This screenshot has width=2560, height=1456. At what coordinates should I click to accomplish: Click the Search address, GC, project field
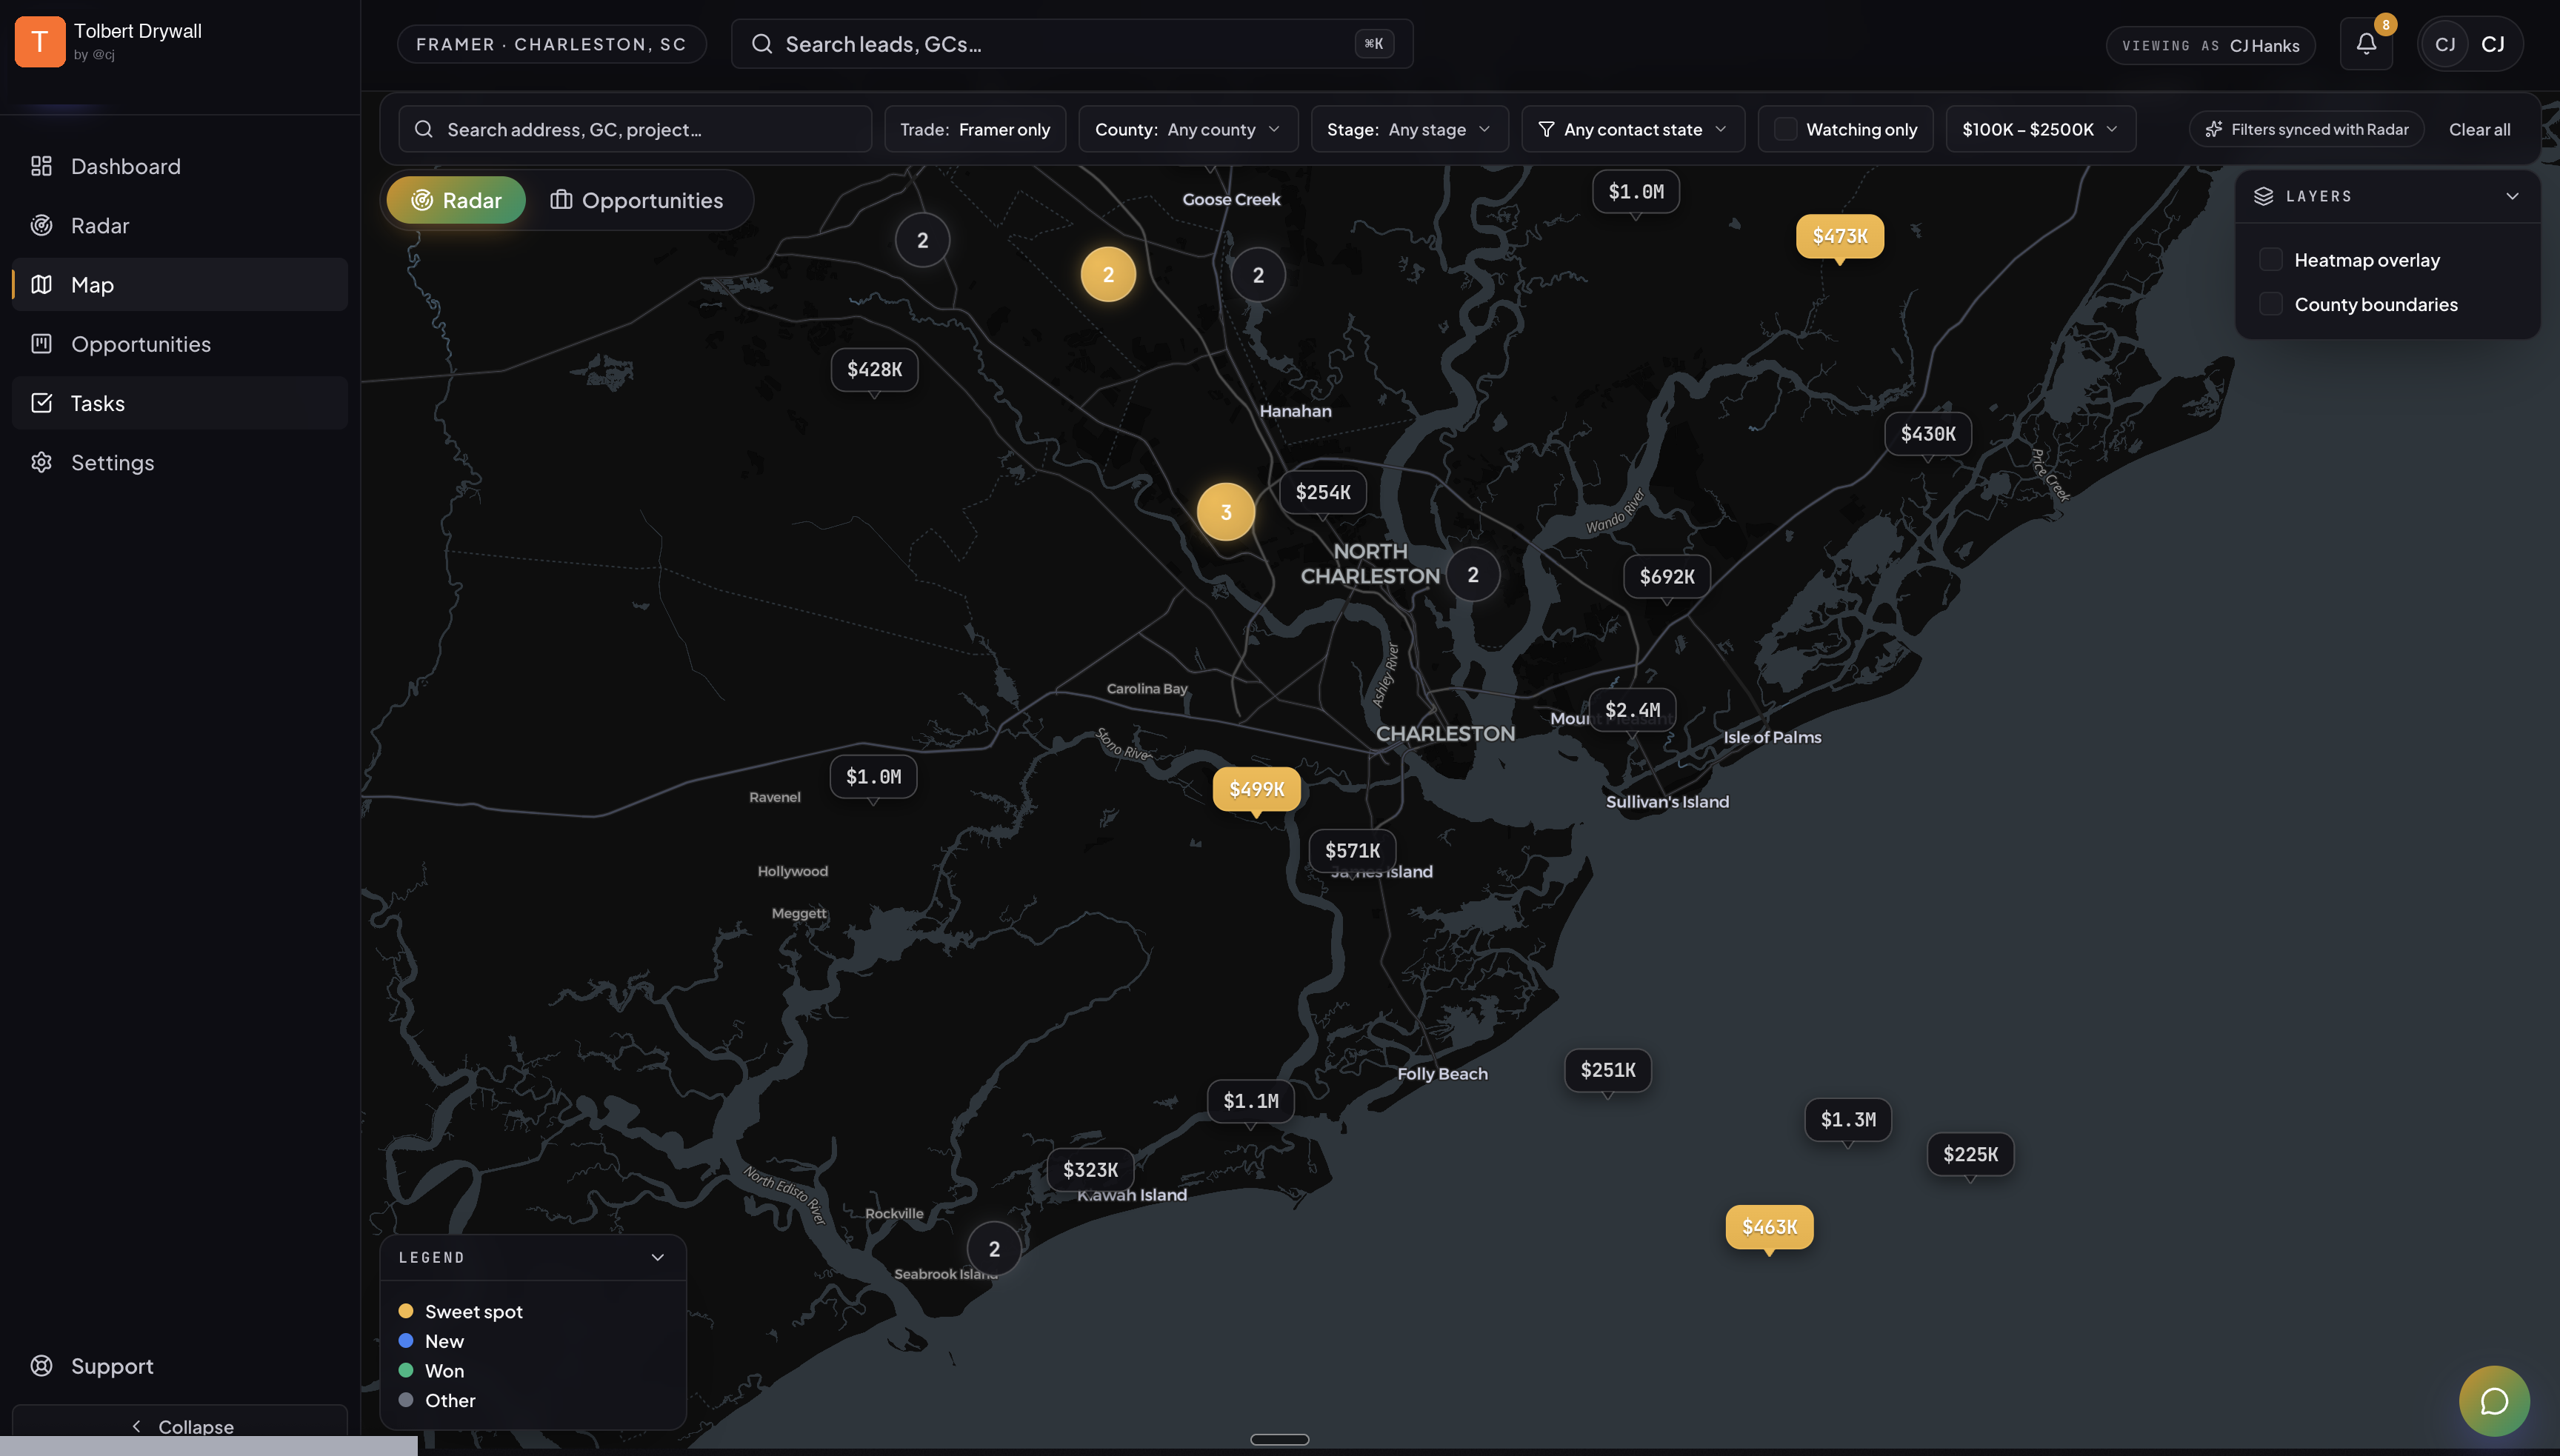636,129
